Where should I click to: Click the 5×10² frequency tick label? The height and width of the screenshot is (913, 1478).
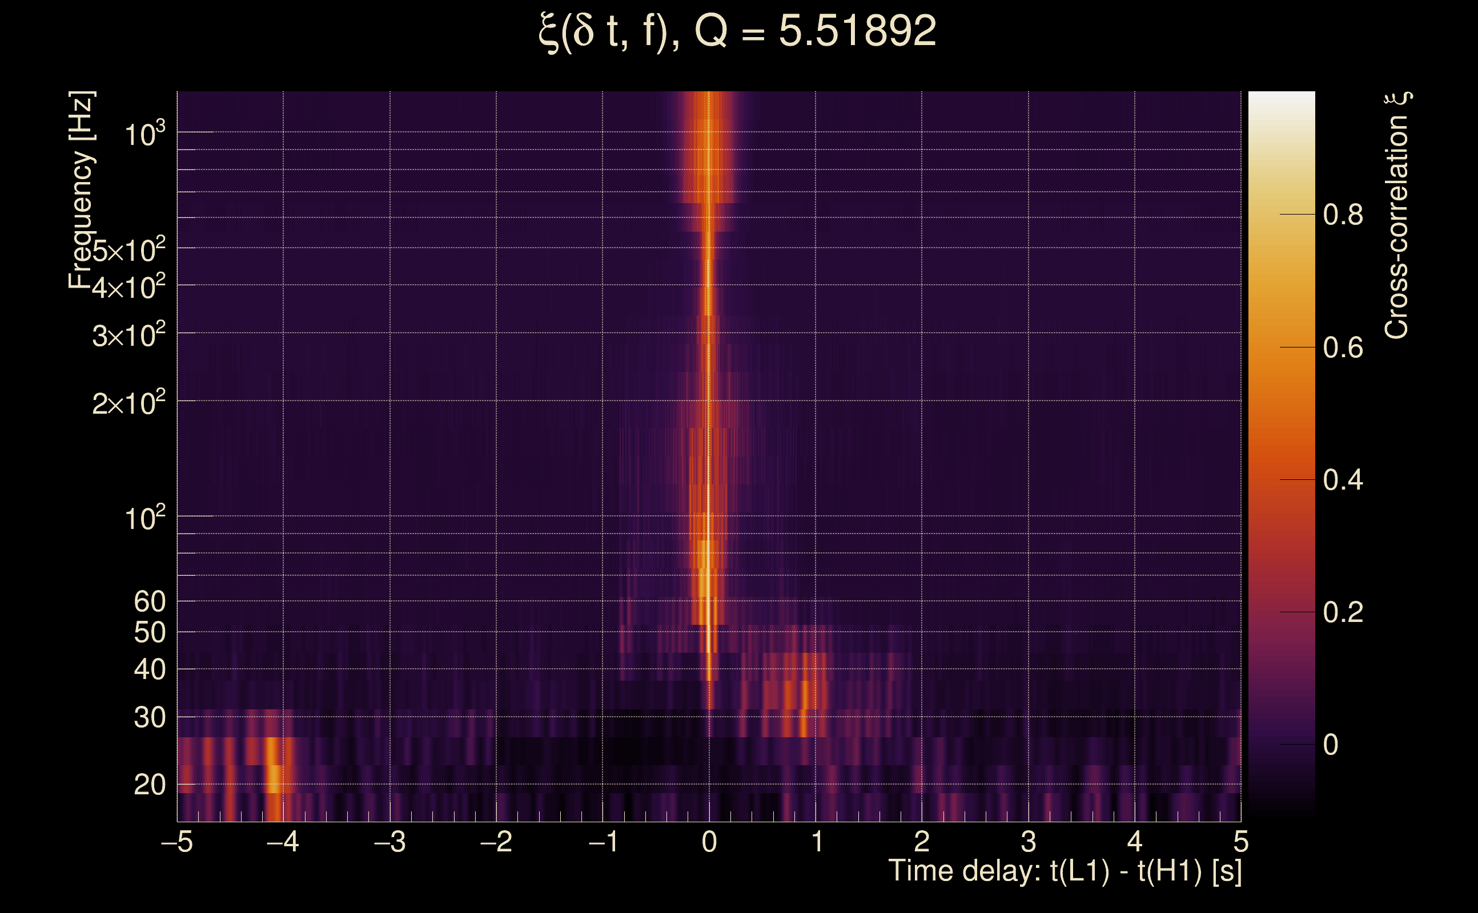click(x=128, y=250)
